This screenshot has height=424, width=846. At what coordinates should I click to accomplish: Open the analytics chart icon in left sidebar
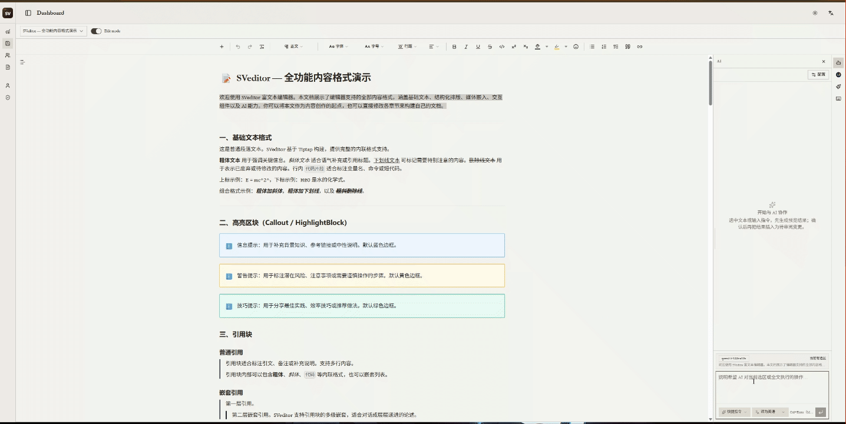(8, 32)
